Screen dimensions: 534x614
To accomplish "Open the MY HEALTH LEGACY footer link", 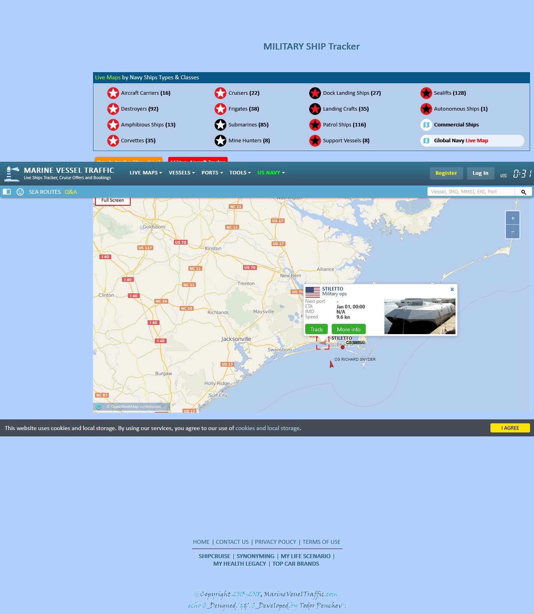I will [239, 564].
